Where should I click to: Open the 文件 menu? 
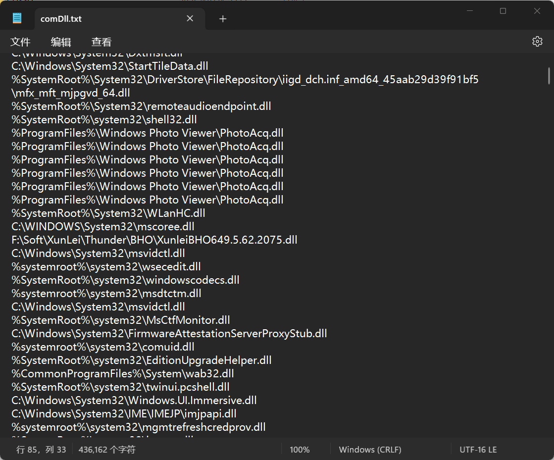point(20,42)
